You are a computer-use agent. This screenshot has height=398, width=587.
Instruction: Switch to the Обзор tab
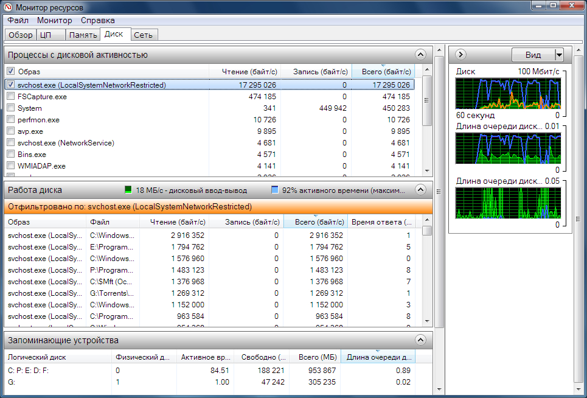pyautogui.click(x=21, y=35)
